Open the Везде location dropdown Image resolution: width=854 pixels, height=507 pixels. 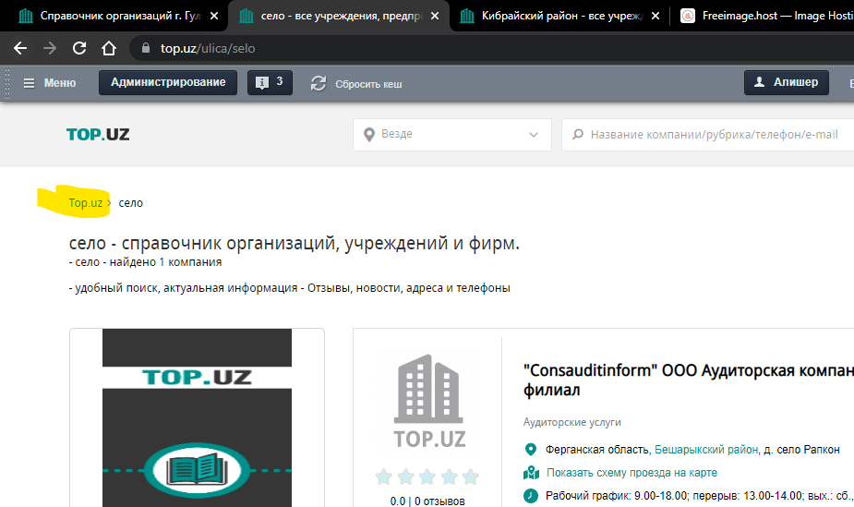click(x=452, y=135)
